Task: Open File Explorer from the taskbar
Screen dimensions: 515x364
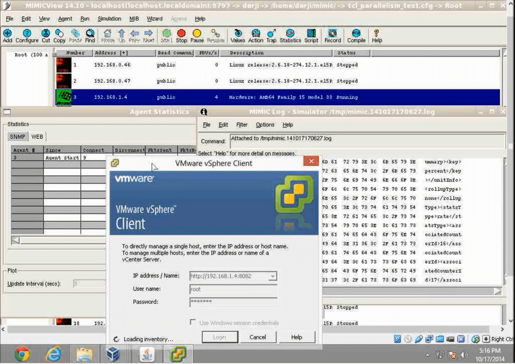Action: (84, 354)
